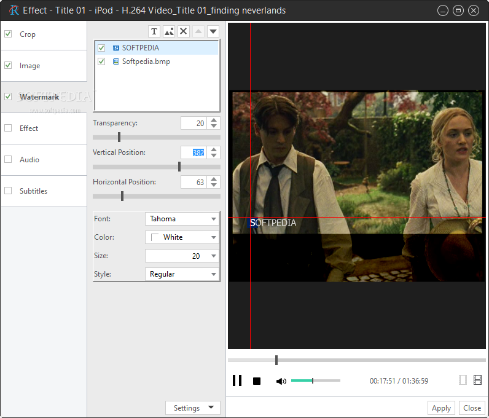489x418 pixels.
Task: Click the Vertical Position value field
Action: click(x=194, y=152)
